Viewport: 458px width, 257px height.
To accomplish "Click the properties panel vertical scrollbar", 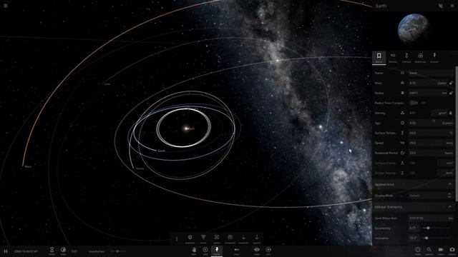I will 457,133.
